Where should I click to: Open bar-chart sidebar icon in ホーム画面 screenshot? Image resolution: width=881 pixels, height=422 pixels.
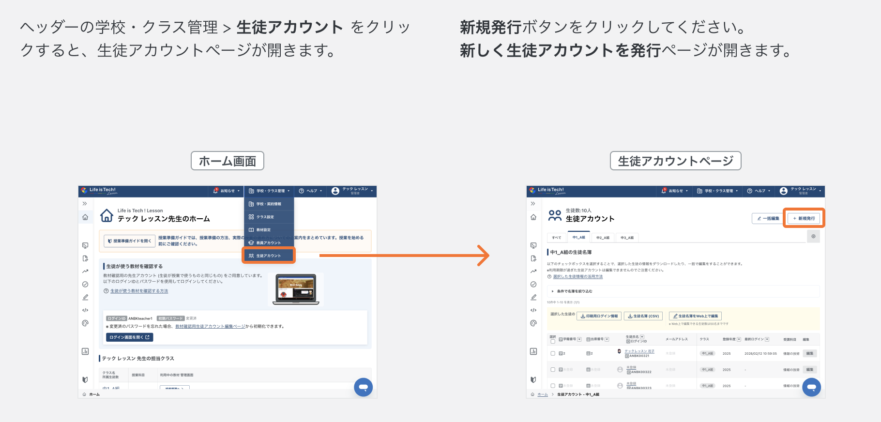coord(85,351)
